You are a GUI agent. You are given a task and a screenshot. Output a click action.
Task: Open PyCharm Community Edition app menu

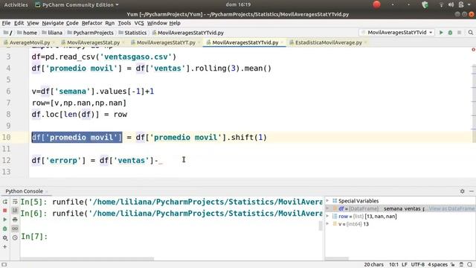click(x=77, y=4)
